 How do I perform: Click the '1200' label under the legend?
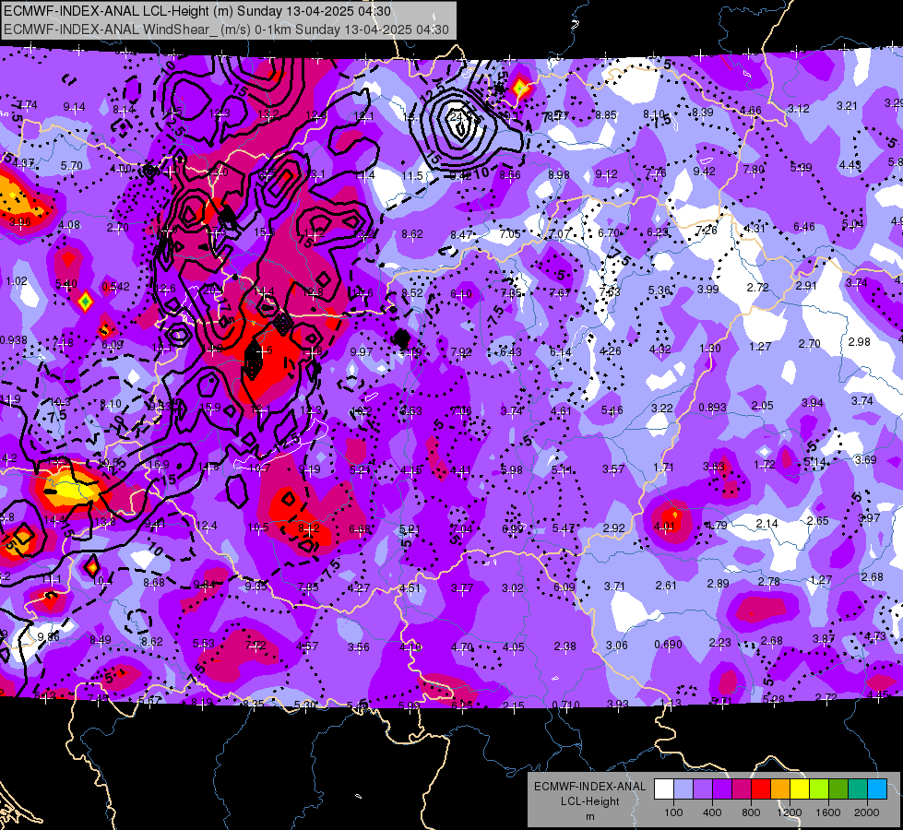[789, 812]
